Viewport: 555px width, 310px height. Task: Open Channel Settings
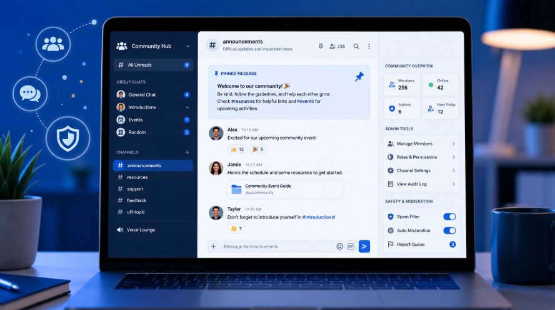[421, 170]
